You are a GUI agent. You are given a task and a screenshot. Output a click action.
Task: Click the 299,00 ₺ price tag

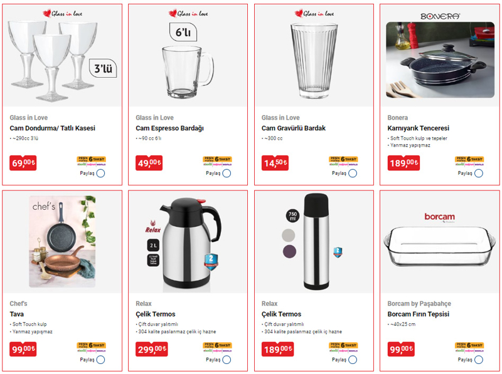152,349
